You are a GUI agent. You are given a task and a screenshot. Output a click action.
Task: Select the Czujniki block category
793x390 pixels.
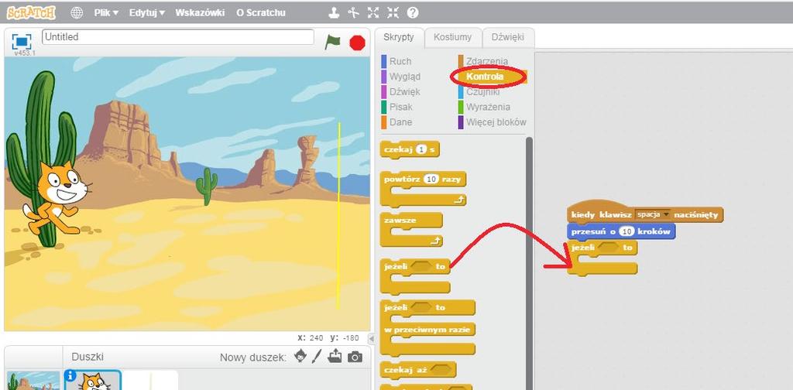[482, 91]
